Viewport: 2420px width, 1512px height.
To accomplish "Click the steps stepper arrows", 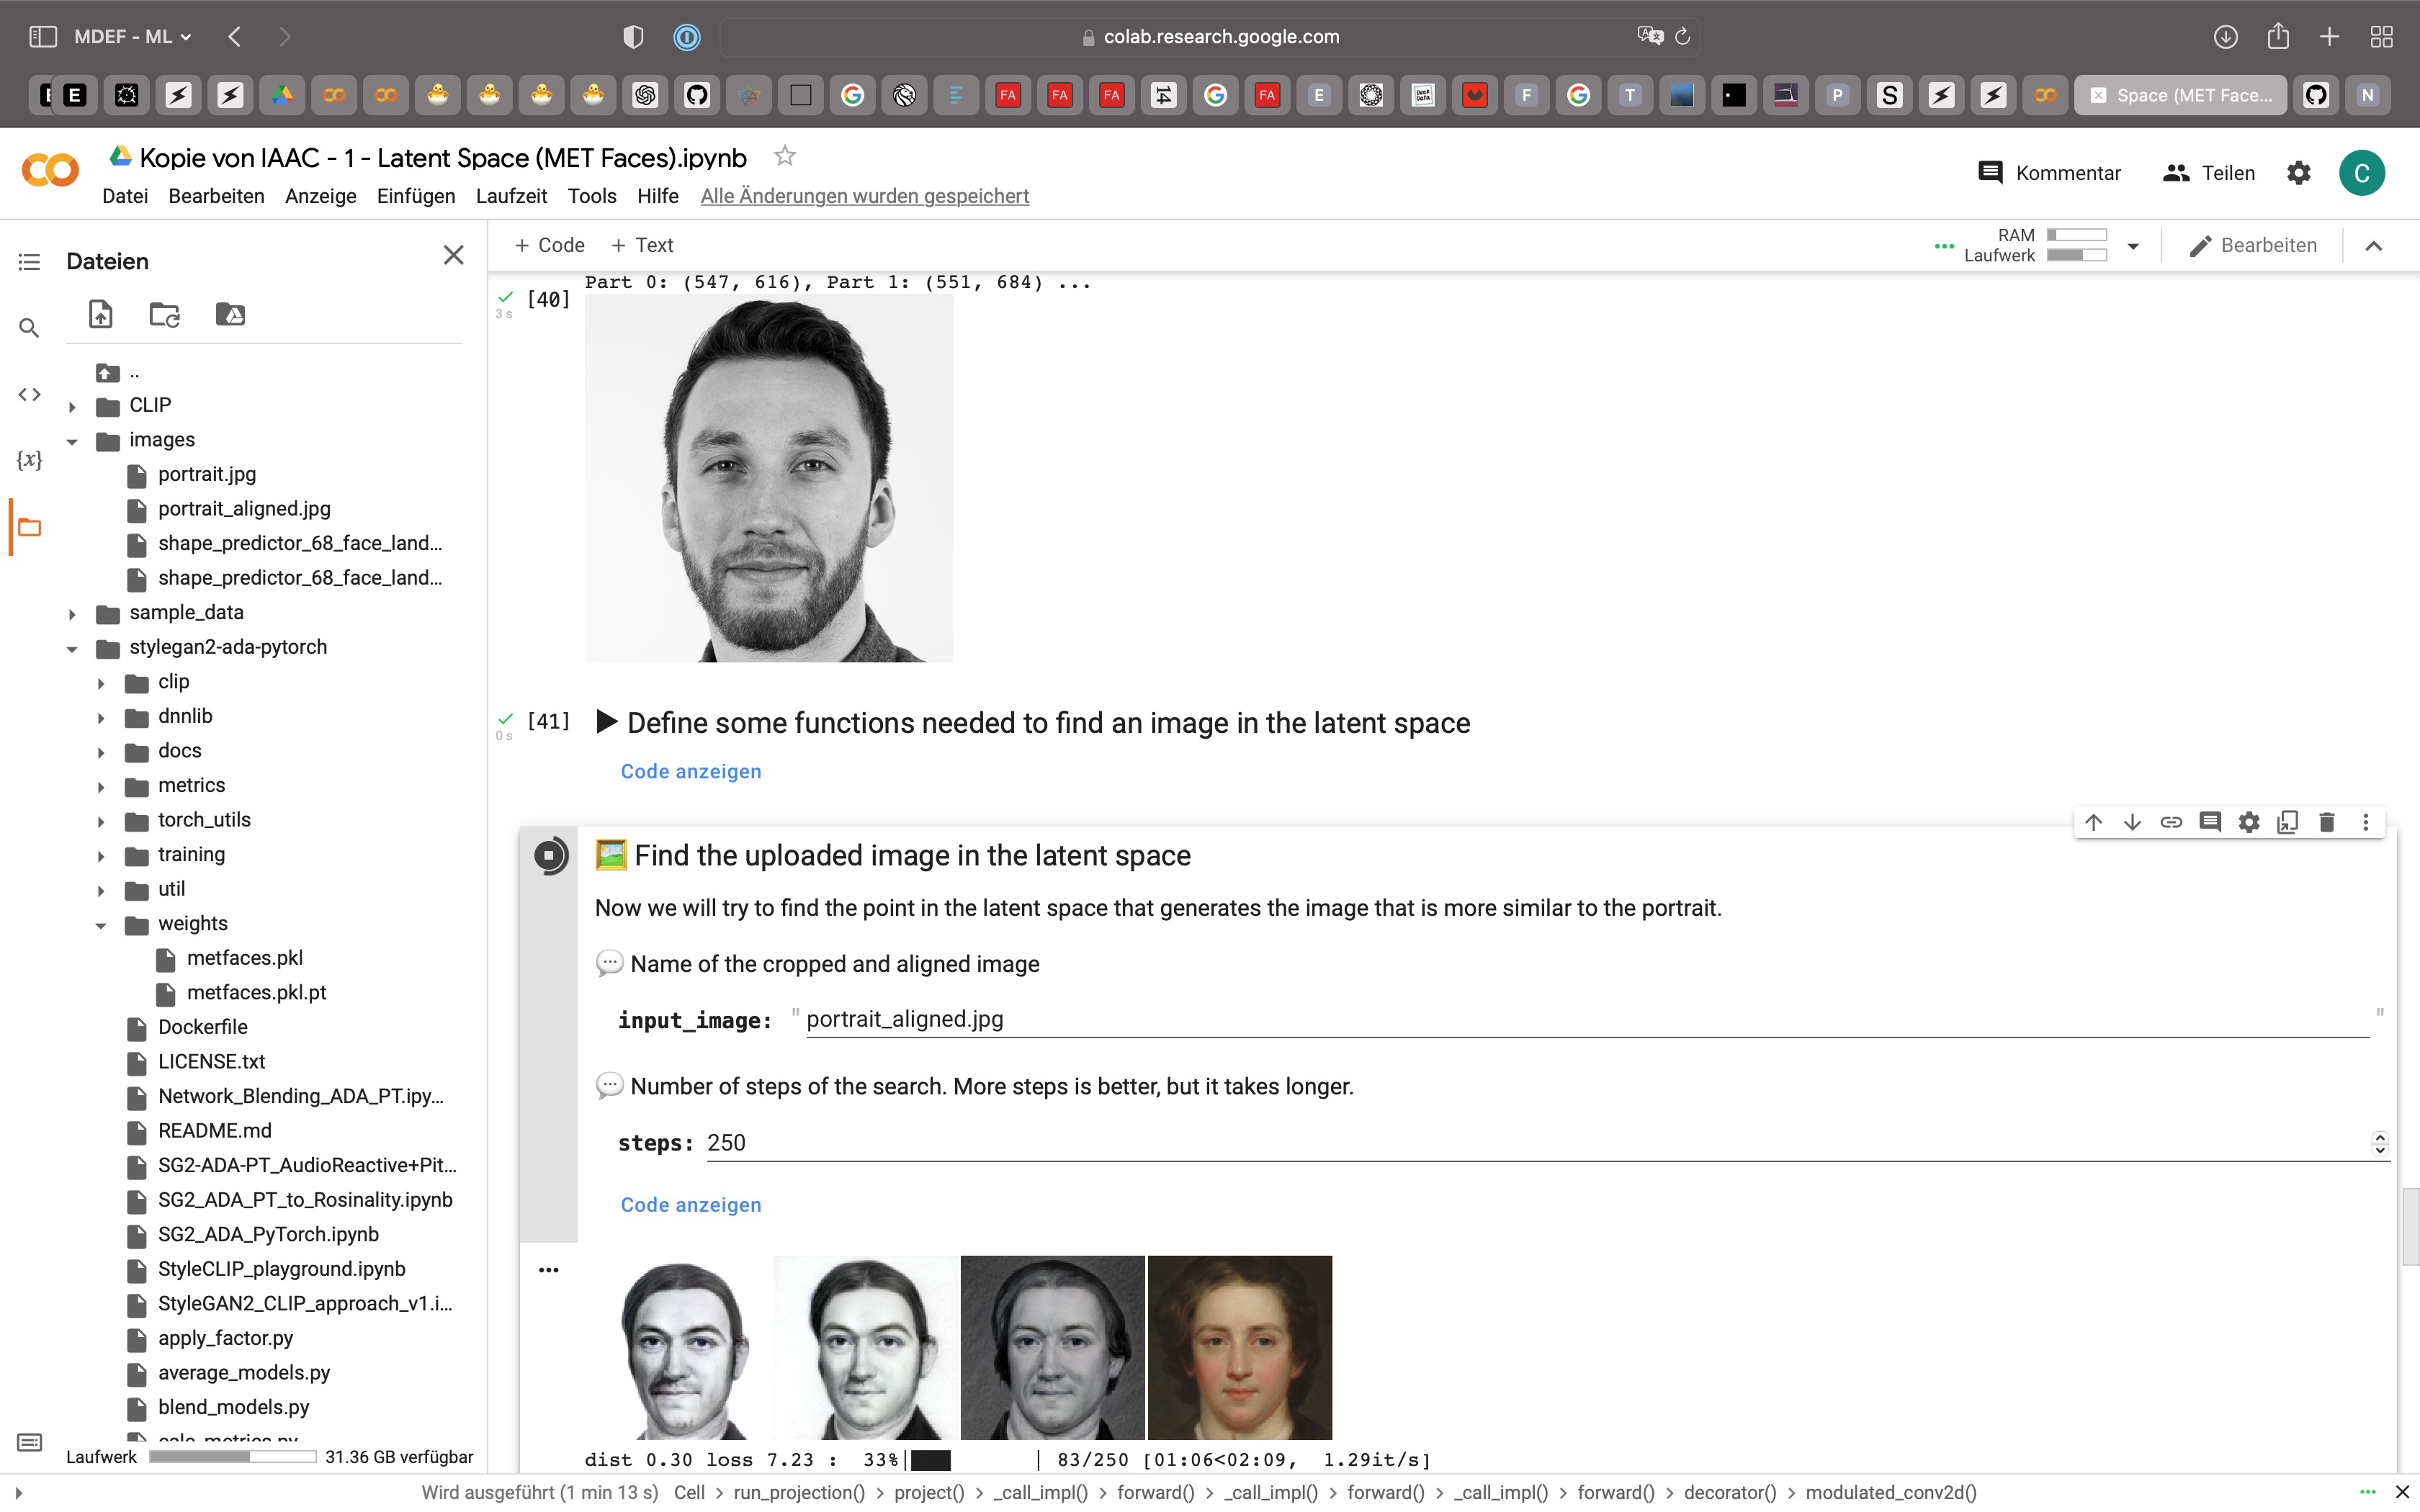I will point(2379,1143).
